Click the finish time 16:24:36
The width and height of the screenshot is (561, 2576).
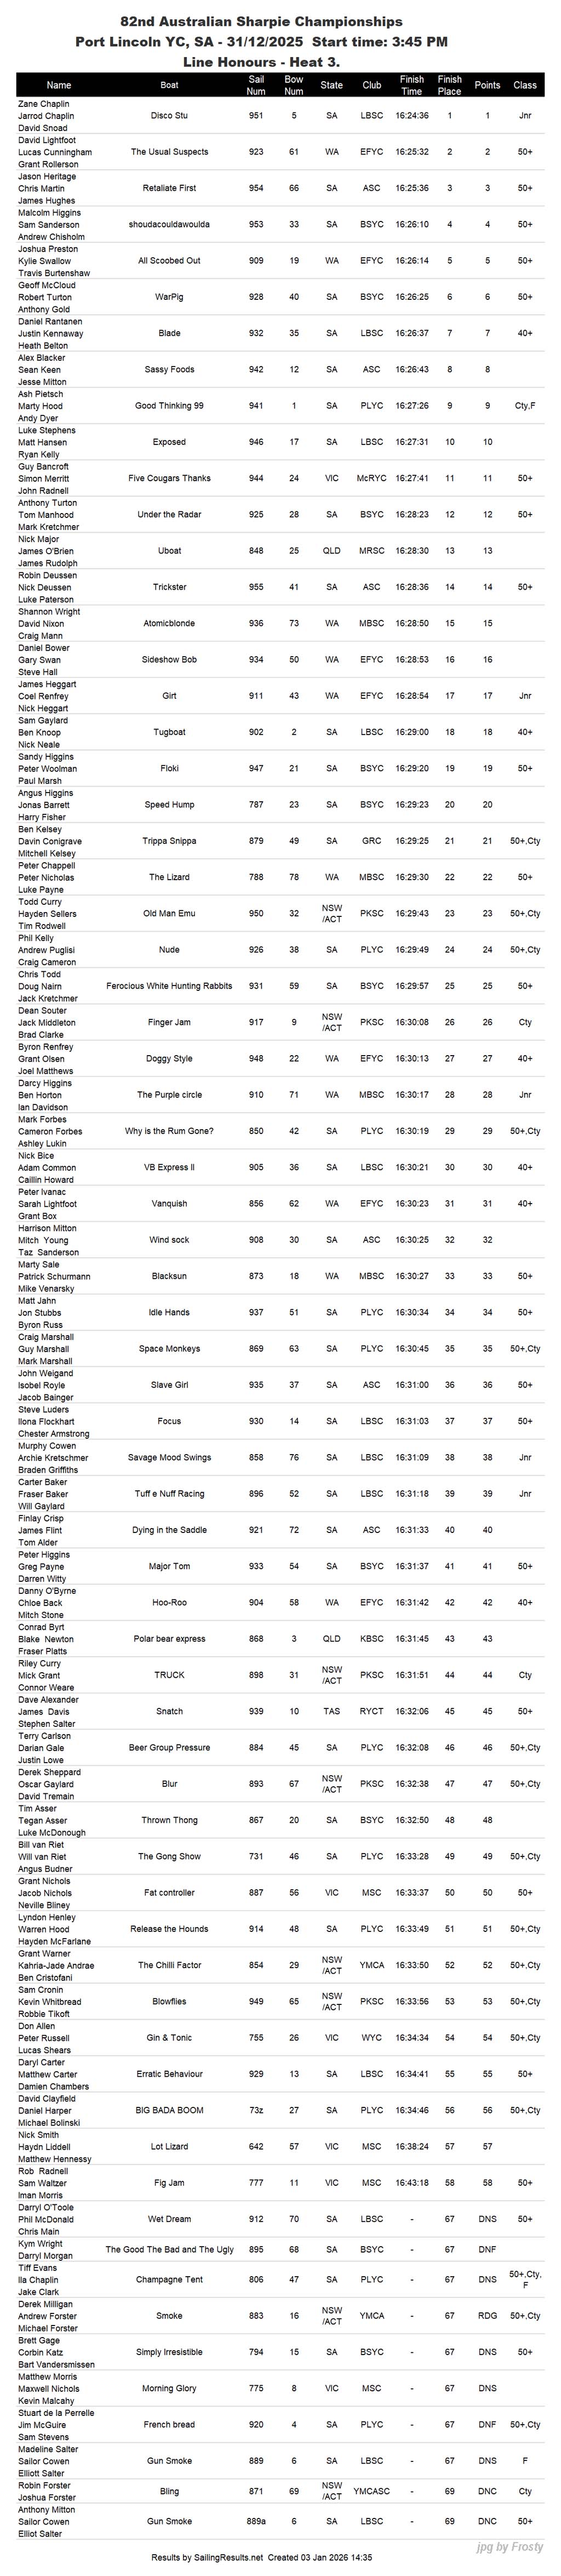(x=411, y=116)
